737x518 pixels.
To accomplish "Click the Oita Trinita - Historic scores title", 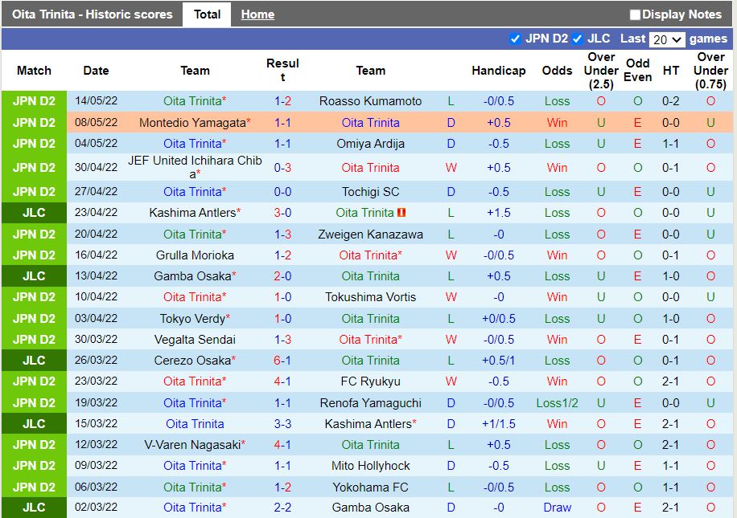I will coord(92,14).
